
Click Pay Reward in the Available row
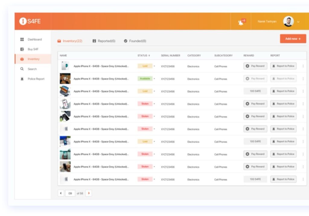tap(255, 79)
